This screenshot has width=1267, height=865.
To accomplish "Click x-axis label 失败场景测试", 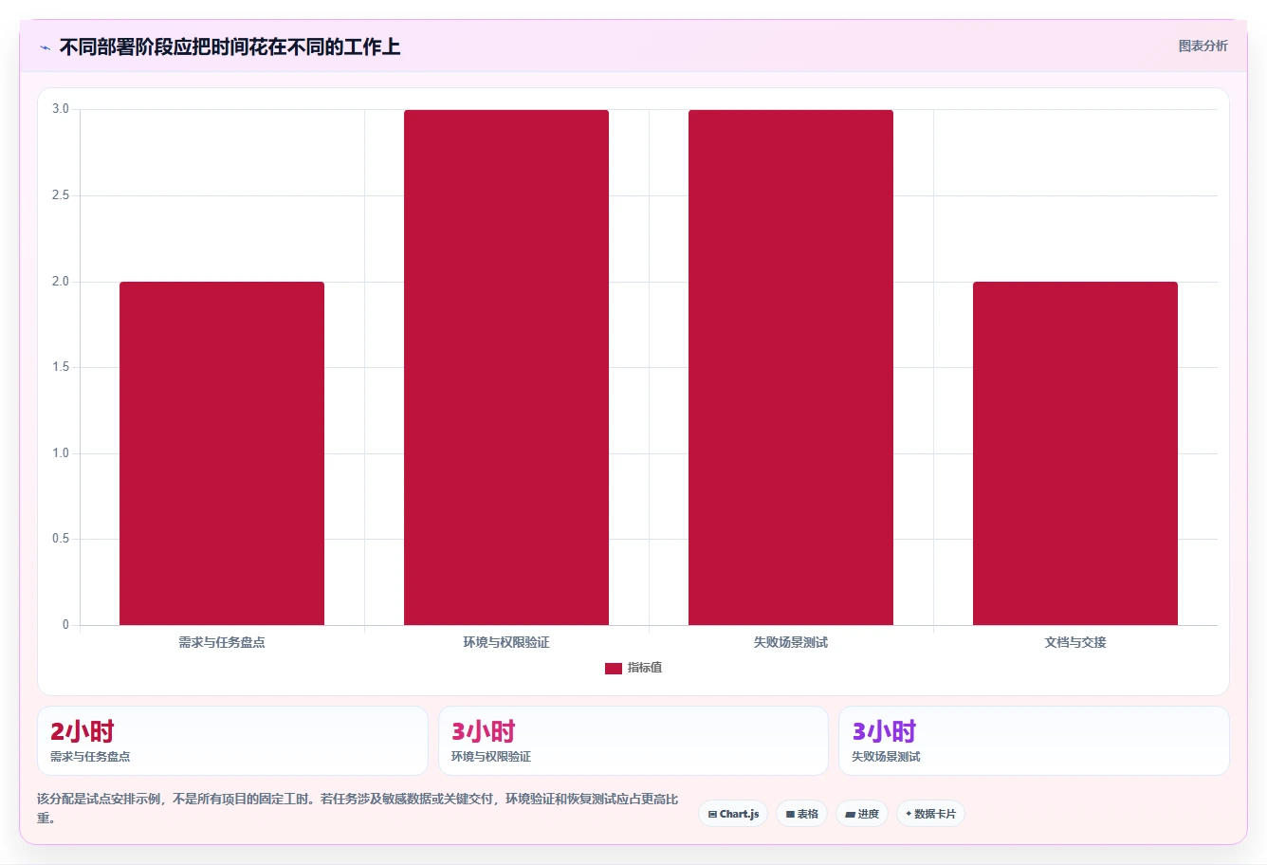I will [x=791, y=642].
